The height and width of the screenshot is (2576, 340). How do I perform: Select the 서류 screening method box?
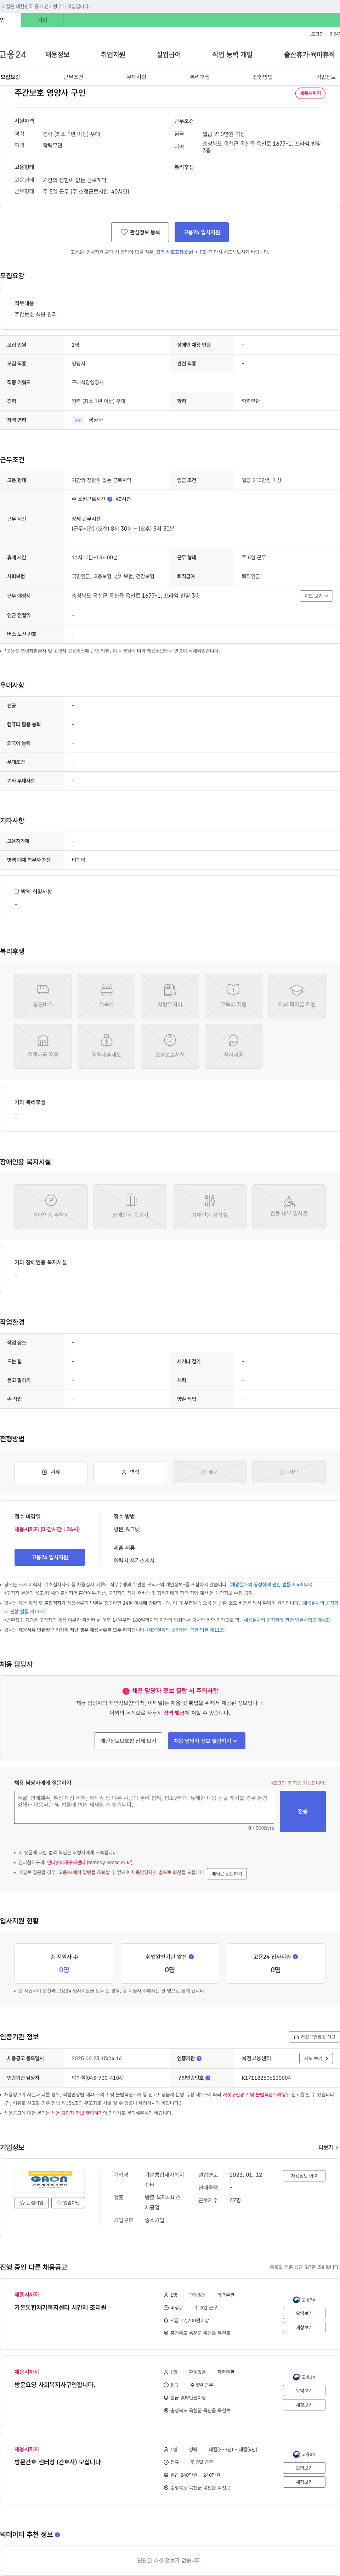tap(51, 1472)
